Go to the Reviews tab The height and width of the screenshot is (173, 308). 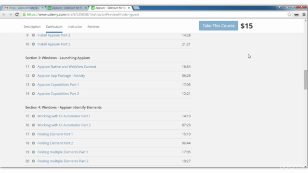[x=93, y=27]
